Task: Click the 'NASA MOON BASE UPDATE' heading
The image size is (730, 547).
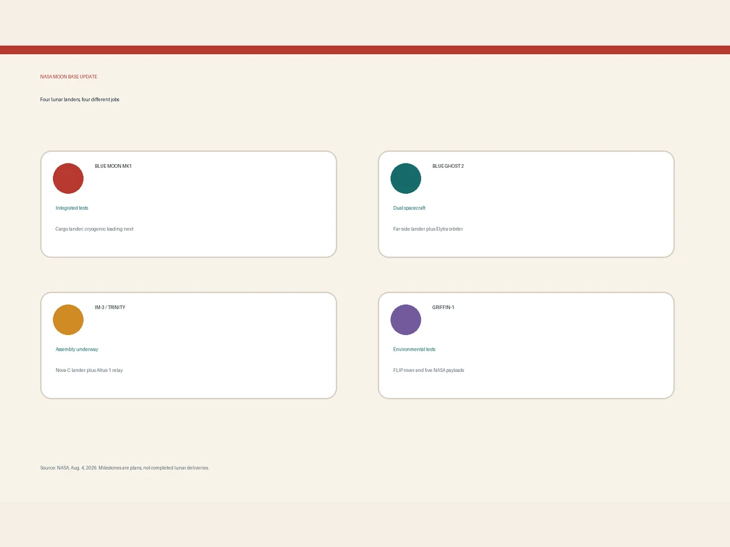Action: click(69, 77)
